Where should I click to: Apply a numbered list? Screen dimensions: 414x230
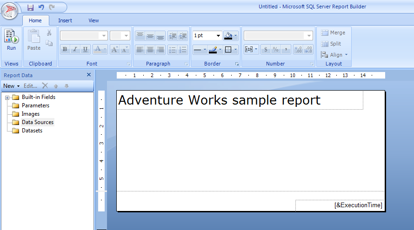point(183,49)
